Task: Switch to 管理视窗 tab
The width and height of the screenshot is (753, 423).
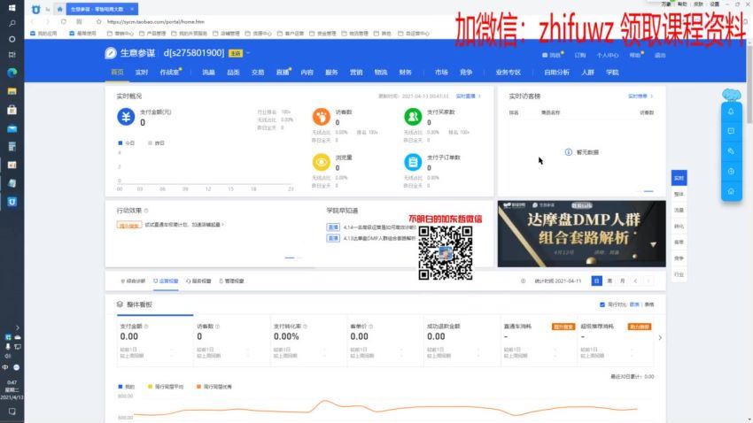Action: tap(231, 281)
